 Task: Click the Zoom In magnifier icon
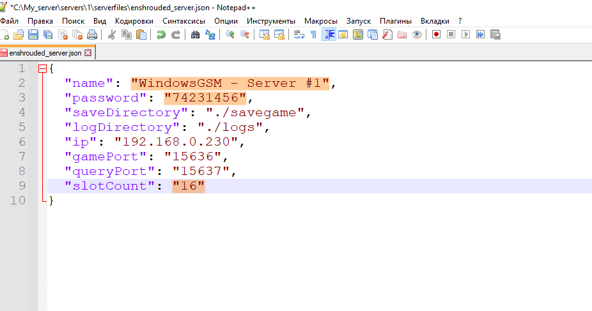tap(230, 34)
